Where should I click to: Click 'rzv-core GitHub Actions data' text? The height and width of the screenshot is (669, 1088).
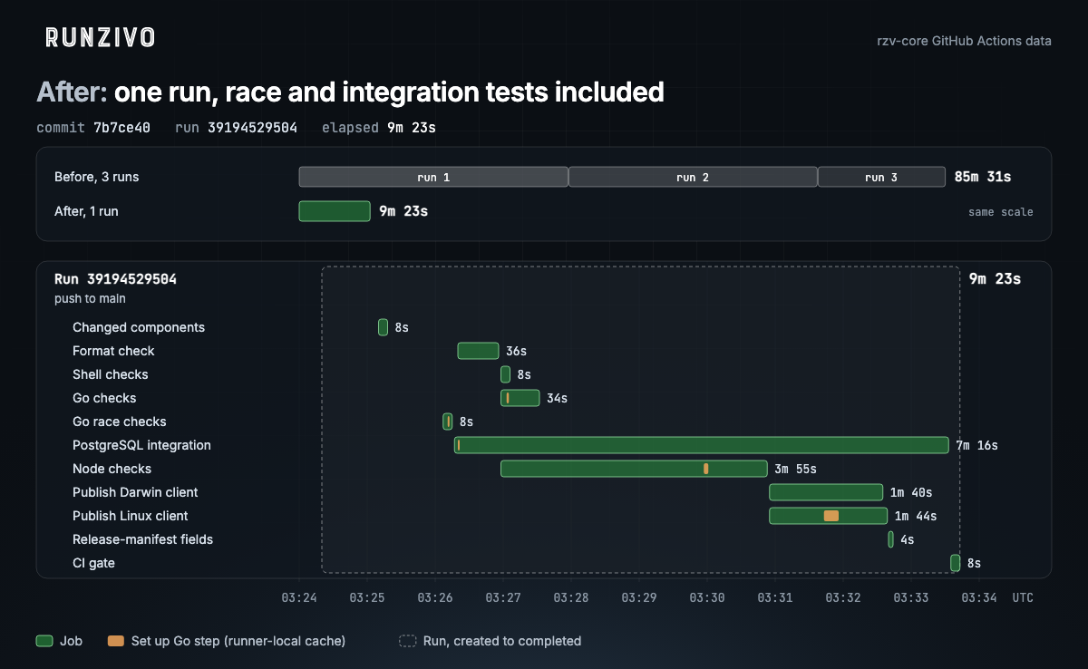965,41
